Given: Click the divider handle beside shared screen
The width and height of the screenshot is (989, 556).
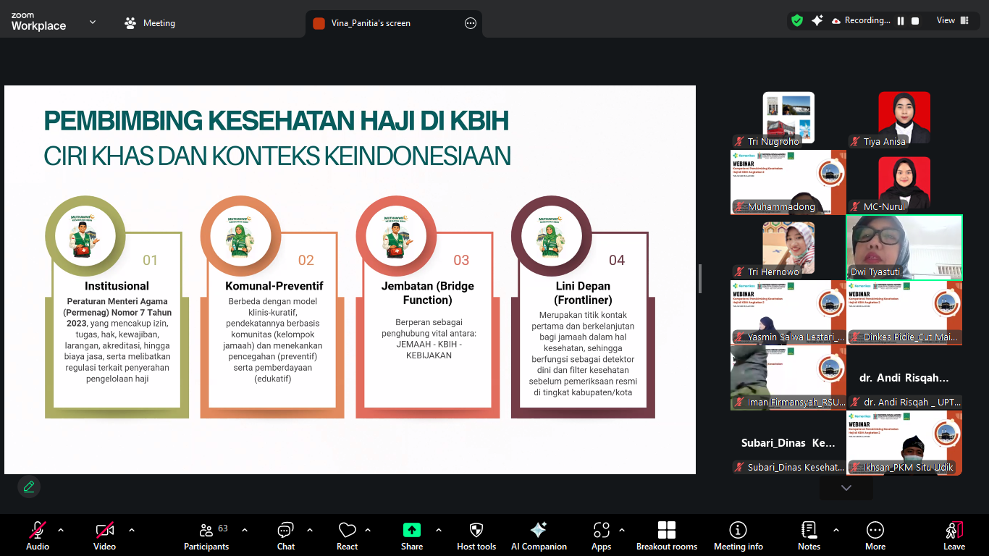Looking at the screenshot, I should [699, 279].
